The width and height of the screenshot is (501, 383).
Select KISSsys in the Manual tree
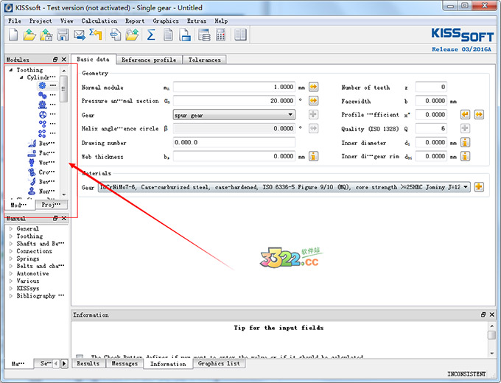28,289
